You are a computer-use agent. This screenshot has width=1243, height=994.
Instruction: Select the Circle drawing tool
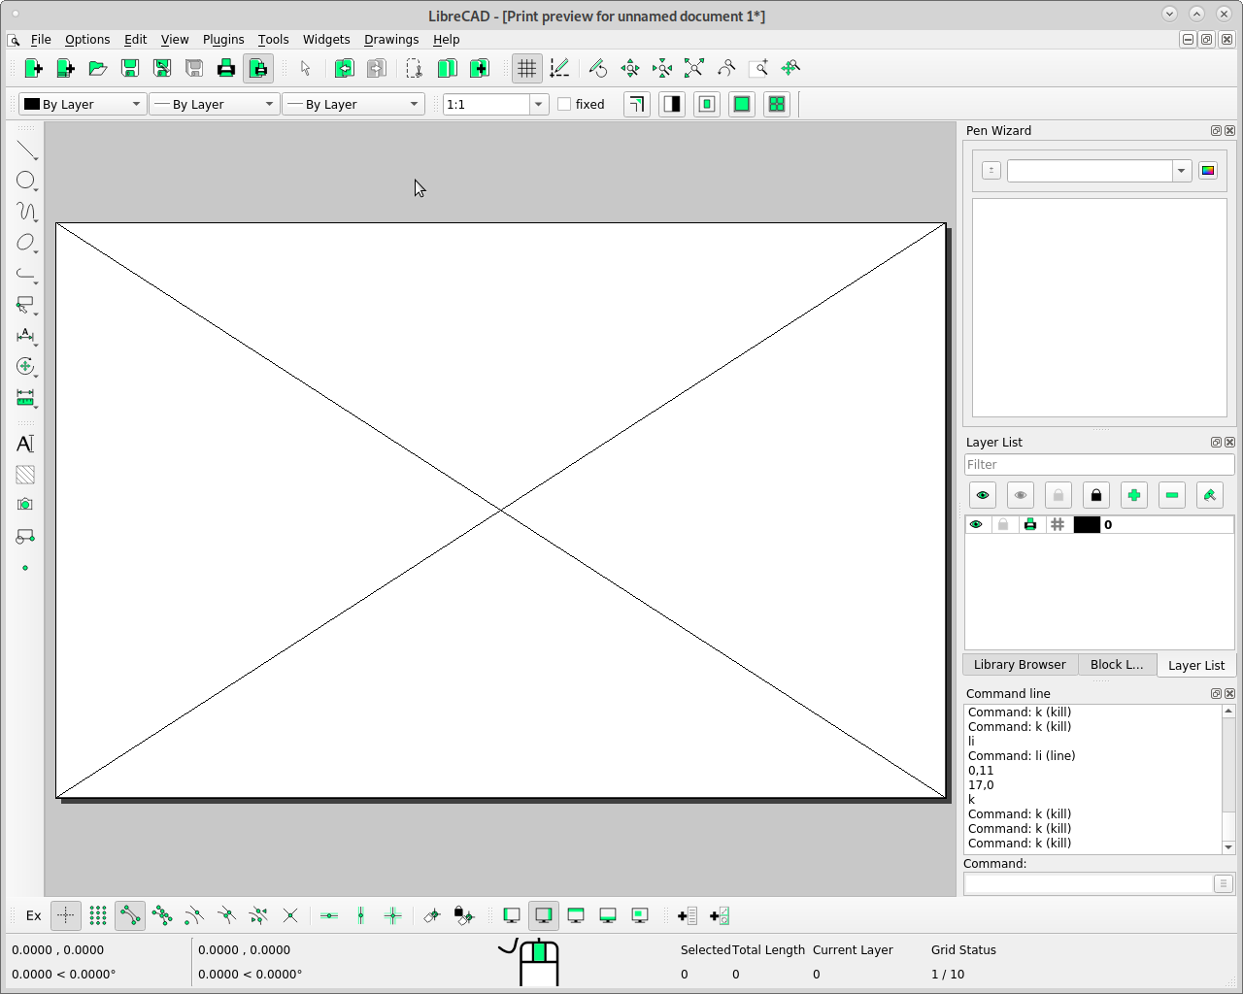[x=26, y=181]
